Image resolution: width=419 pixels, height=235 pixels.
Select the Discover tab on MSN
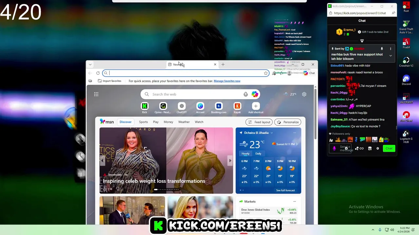(125, 122)
